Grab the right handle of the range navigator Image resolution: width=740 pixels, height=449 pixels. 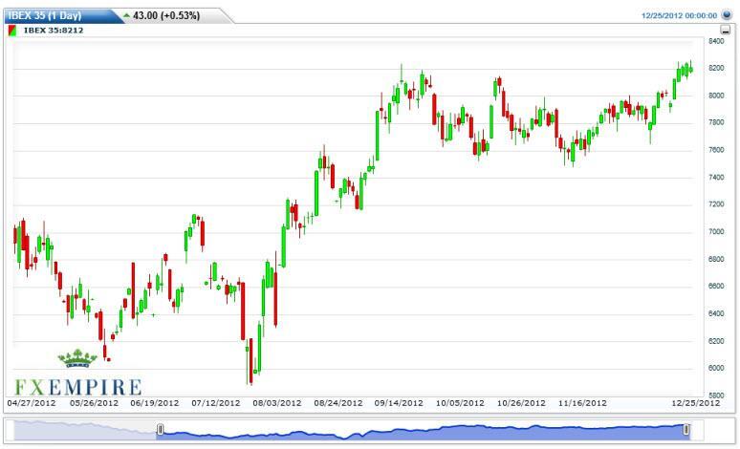tap(686, 431)
